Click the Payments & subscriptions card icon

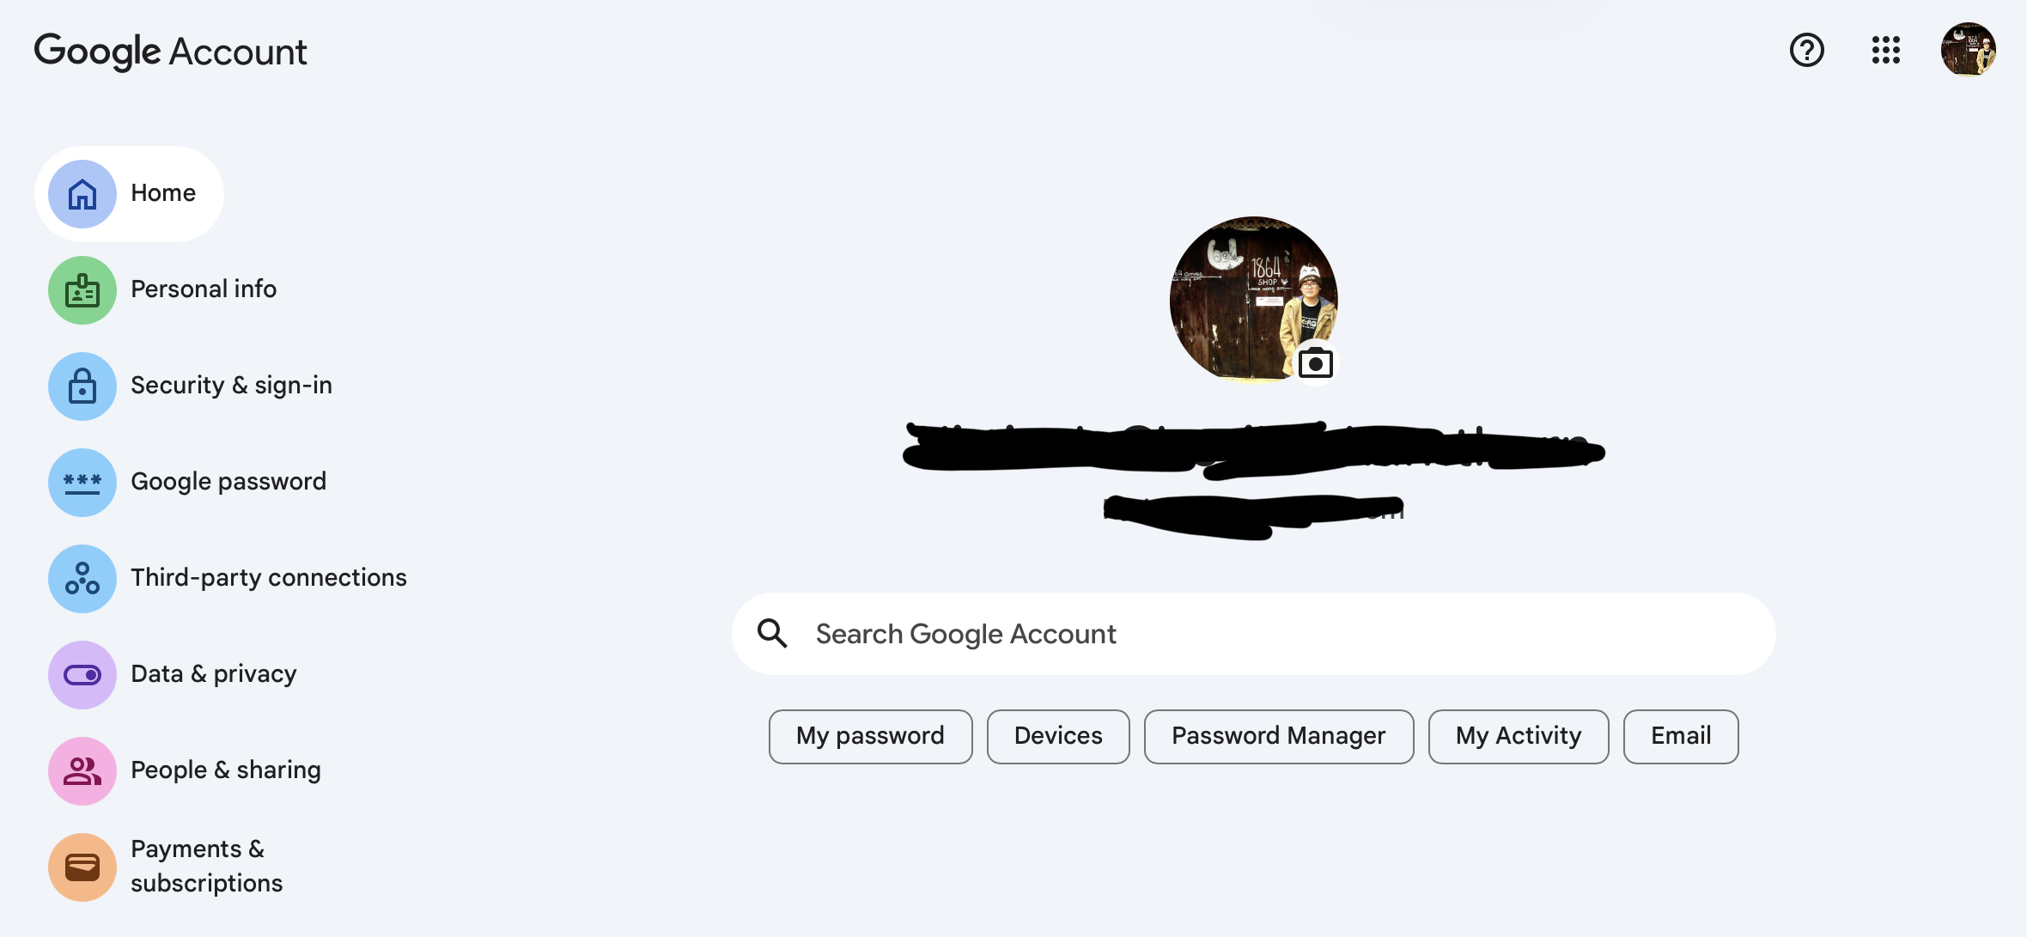(82, 867)
